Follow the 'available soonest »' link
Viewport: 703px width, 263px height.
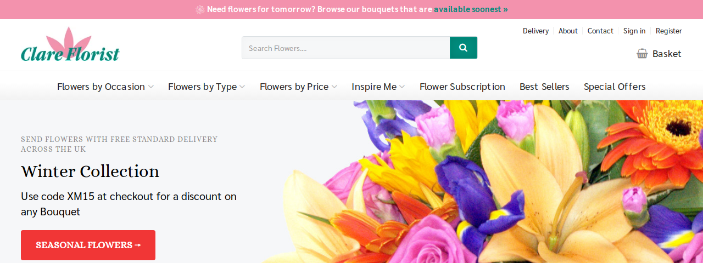coord(471,9)
